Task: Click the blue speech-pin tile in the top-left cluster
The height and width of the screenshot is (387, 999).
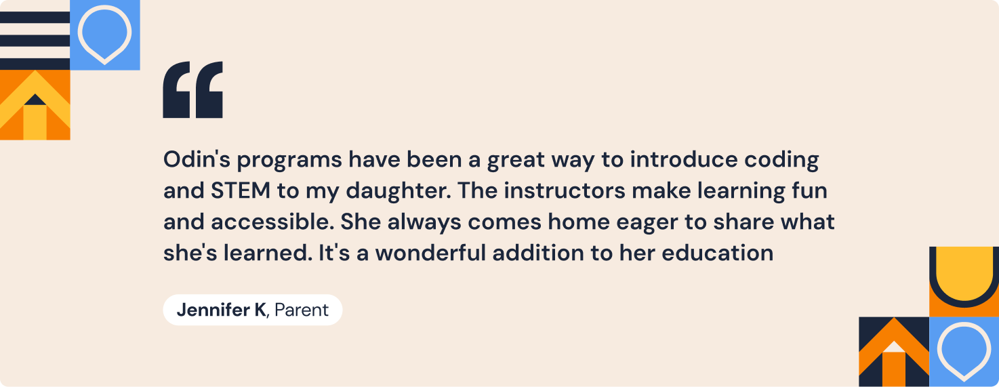Action: pos(105,35)
